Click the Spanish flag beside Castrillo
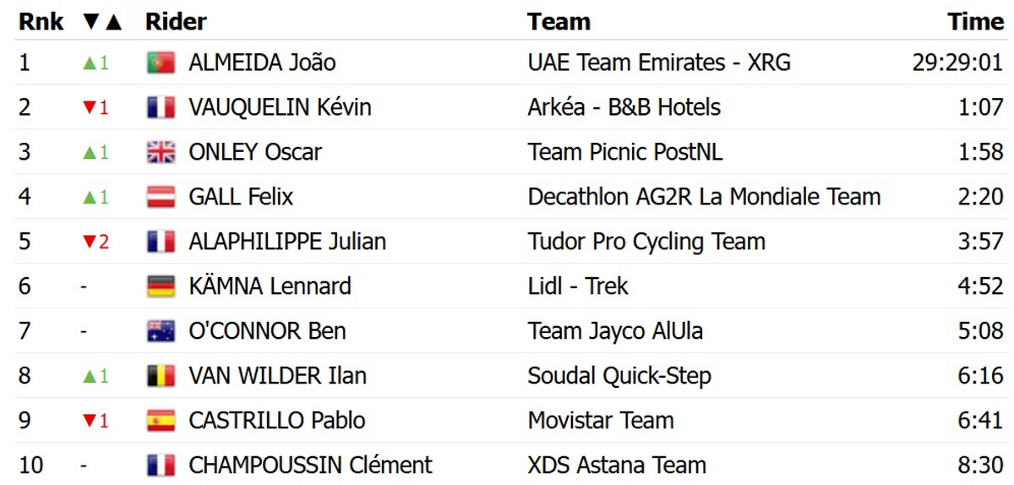 [161, 421]
